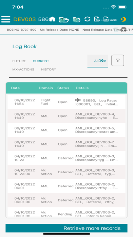Open AML_GOL_DEV003-3 Deferral tyg Mx Action
Viewport: 133px width, 237px height.
[x=66, y=172]
